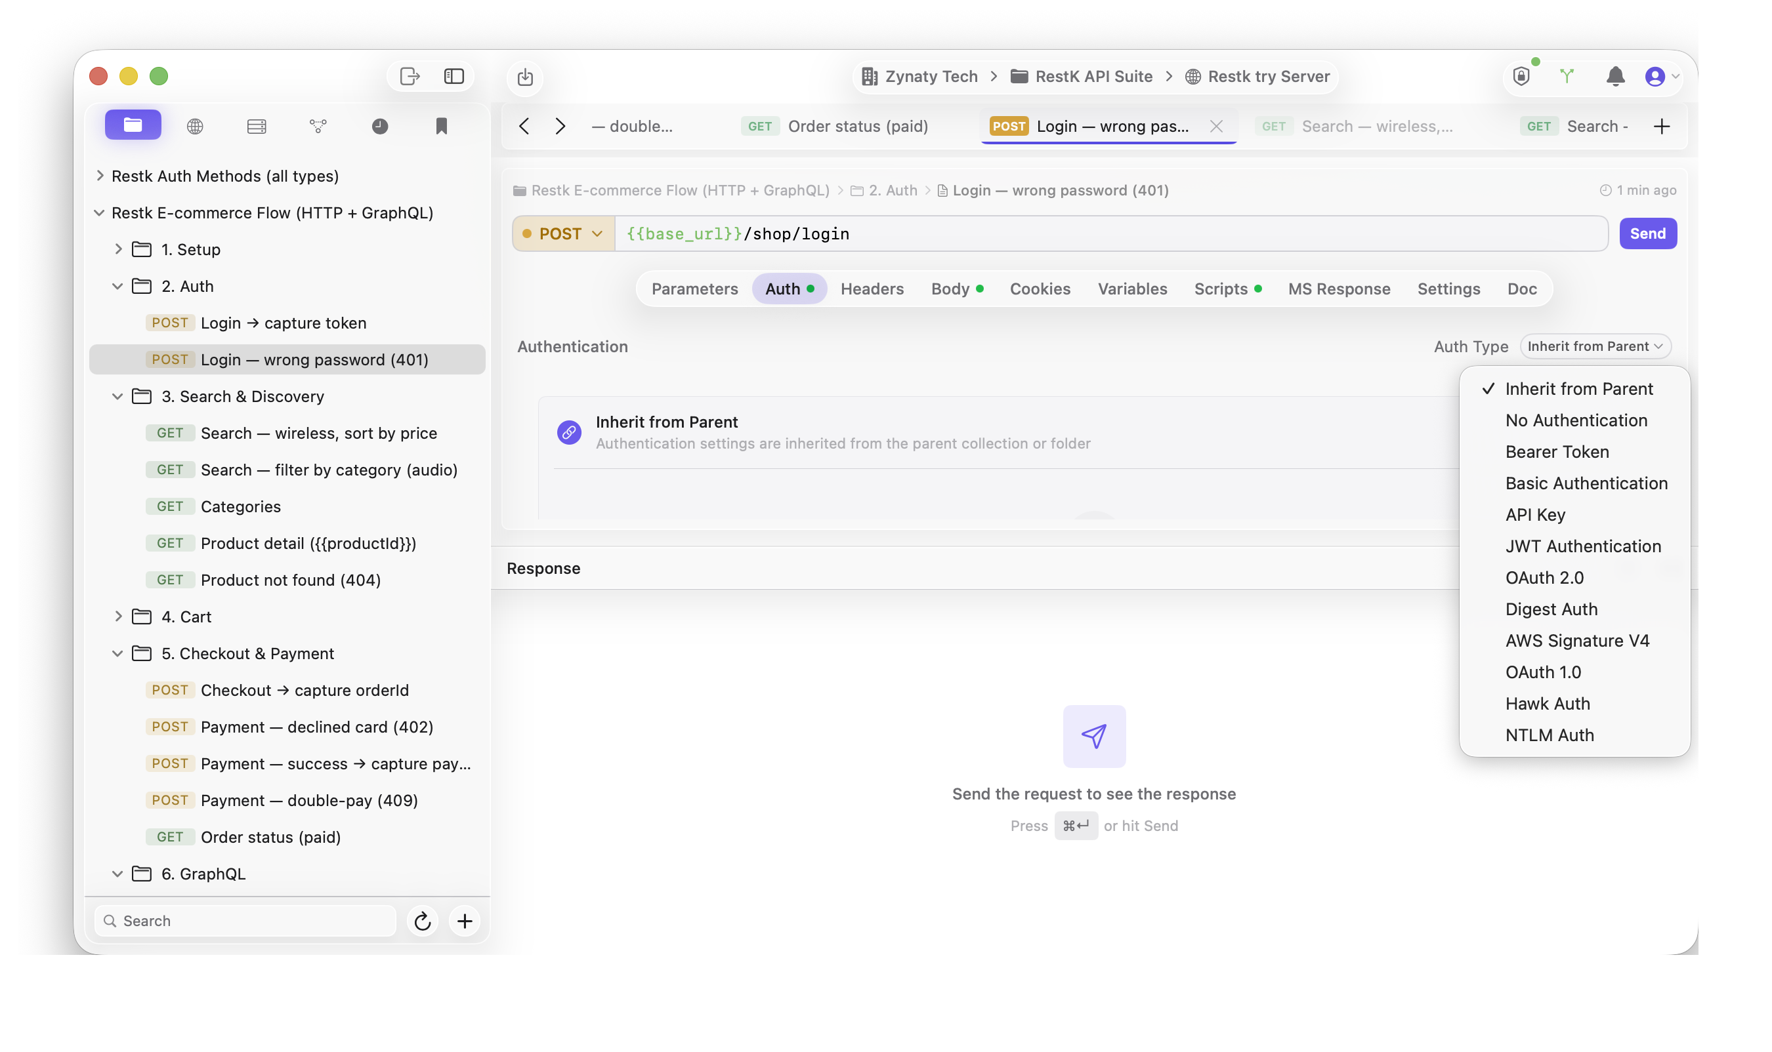Add a new collection item with plus
This screenshot has height=1052, width=1772.
[x=465, y=921]
